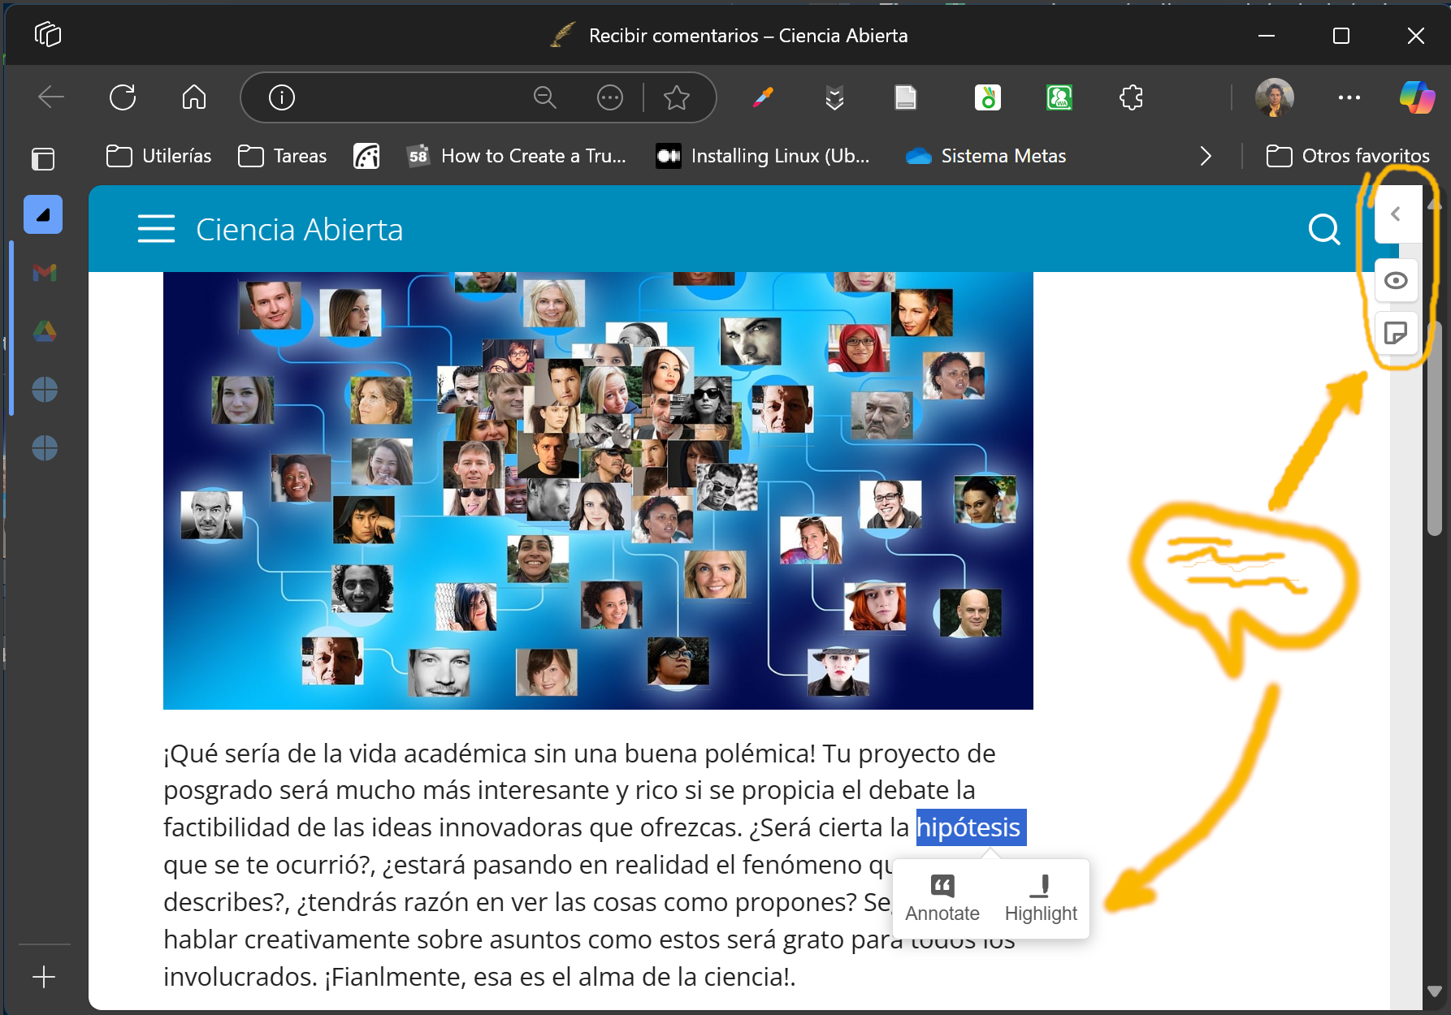This screenshot has width=1451, height=1015.
Task: Add this page to favorites star
Action: click(x=676, y=97)
